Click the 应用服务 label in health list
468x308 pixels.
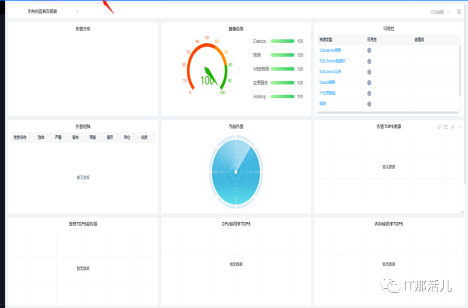[260, 83]
